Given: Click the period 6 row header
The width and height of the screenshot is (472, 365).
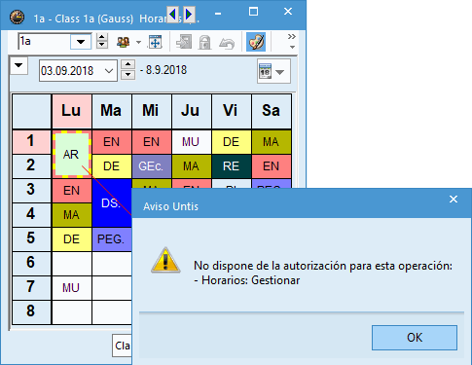Looking at the screenshot, I should click(x=31, y=264).
